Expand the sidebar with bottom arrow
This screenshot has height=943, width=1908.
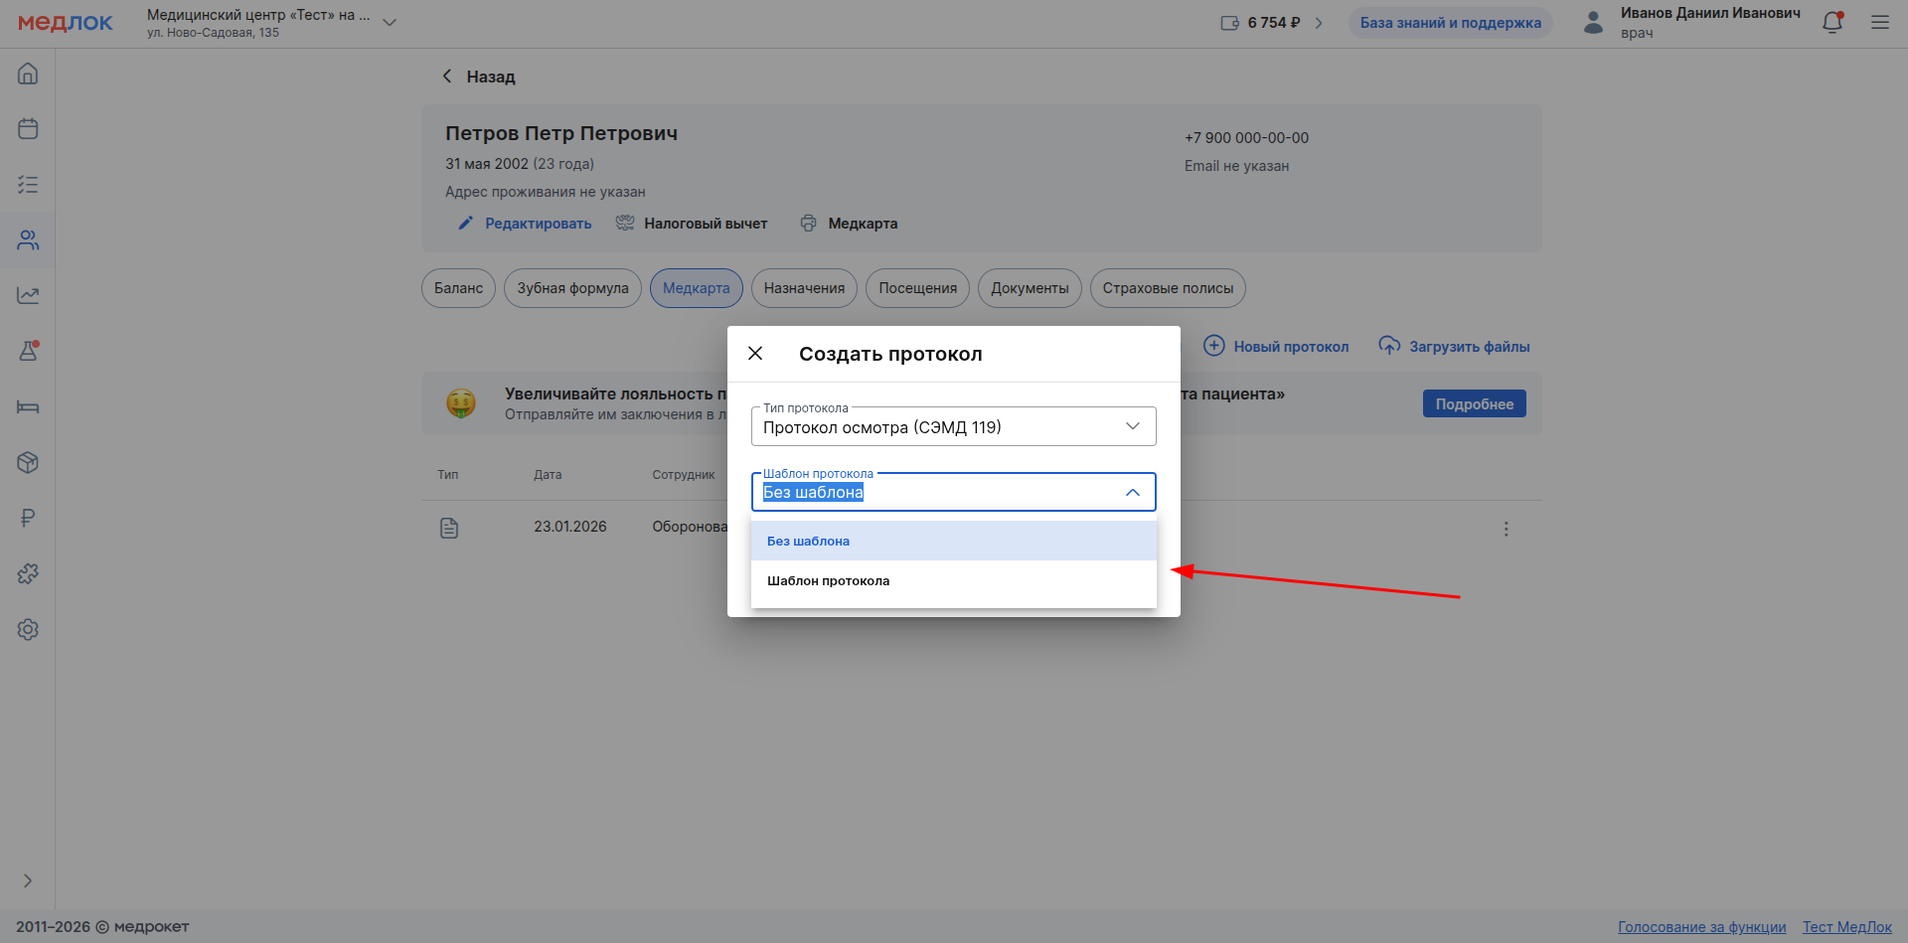28,880
